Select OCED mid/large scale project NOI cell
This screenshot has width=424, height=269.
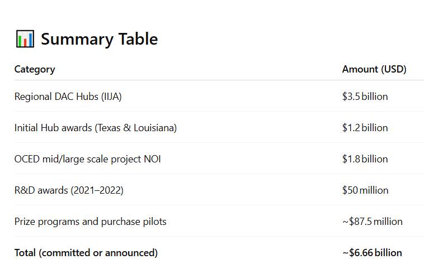[x=87, y=159]
